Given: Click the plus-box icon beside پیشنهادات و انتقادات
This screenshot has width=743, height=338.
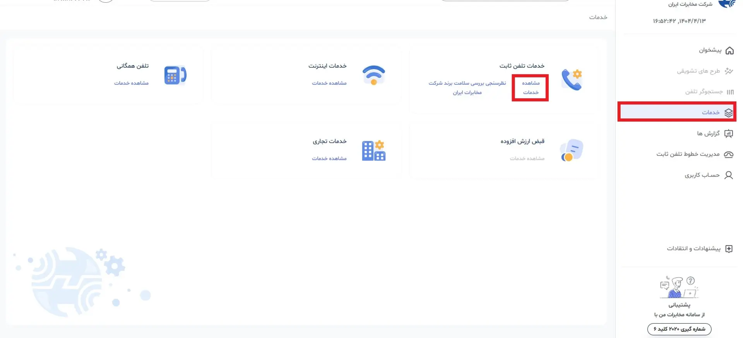Looking at the screenshot, I should [x=729, y=249].
